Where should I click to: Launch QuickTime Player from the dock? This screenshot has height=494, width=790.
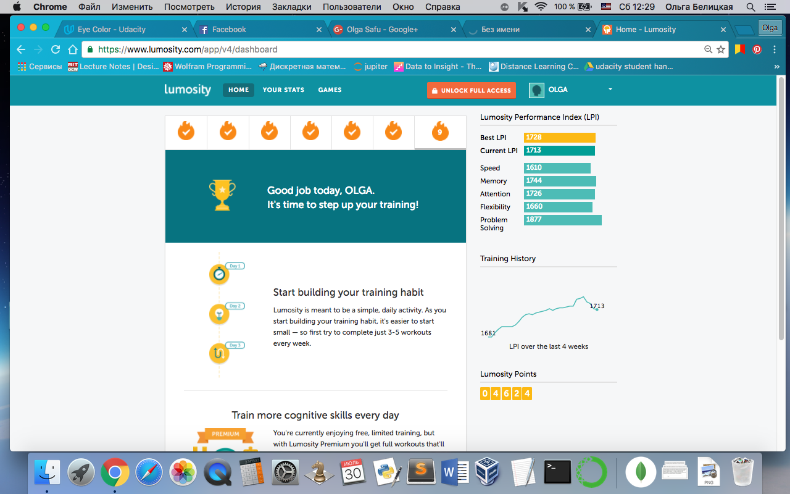click(217, 474)
